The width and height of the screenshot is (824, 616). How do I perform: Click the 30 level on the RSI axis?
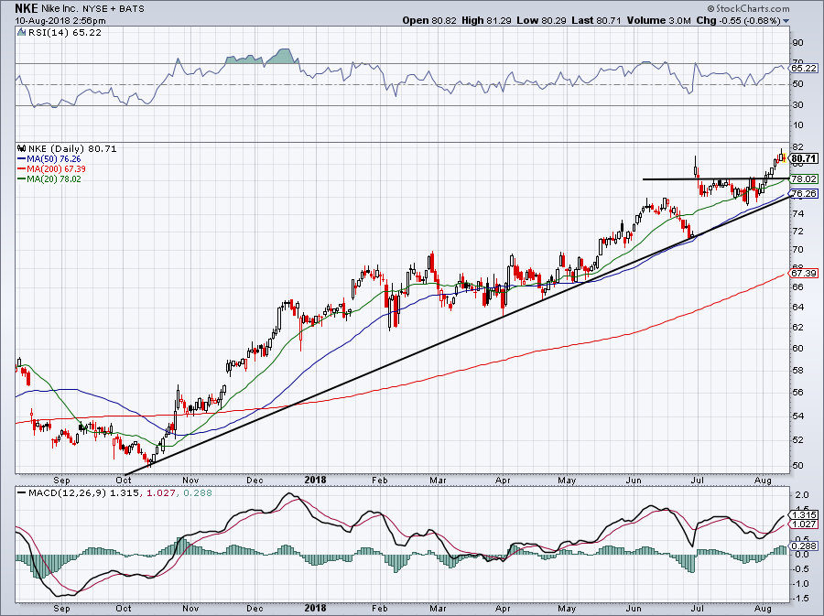click(x=797, y=105)
